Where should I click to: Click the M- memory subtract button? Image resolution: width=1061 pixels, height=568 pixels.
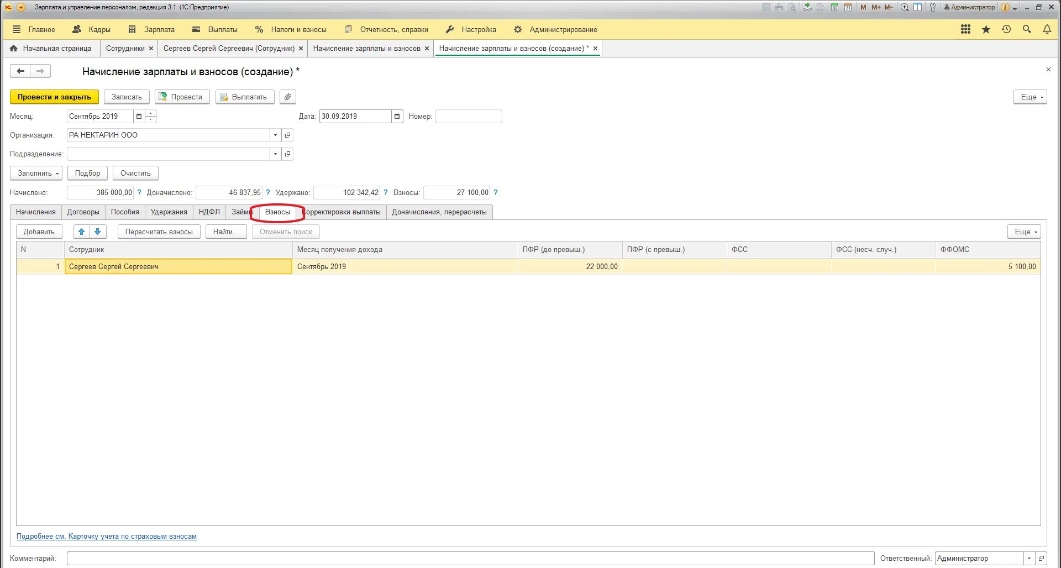(889, 7)
